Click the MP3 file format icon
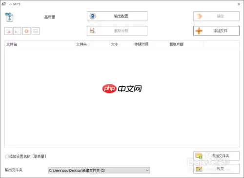244x178 pixels. [9, 17]
